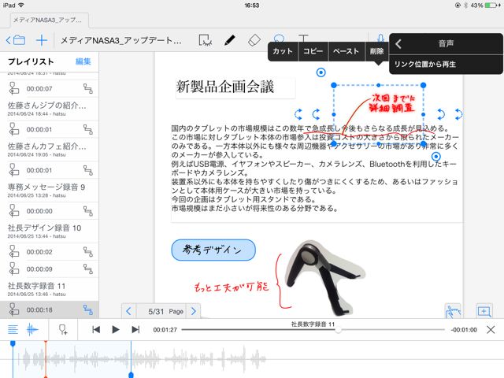Tap the rotate arrow just left of selection

[317, 113]
